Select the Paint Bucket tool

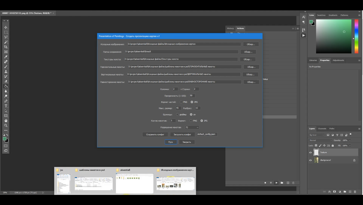coord(6,86)
